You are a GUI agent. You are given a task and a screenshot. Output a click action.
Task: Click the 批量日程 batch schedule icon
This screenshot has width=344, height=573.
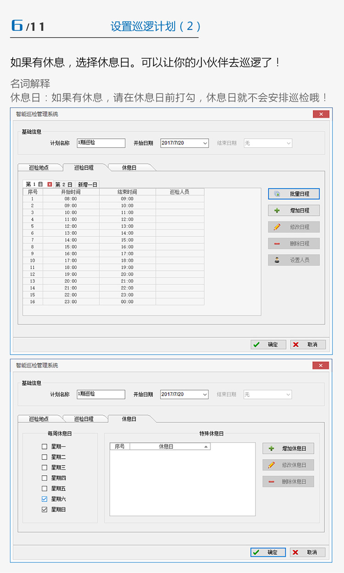coord(277,194)
